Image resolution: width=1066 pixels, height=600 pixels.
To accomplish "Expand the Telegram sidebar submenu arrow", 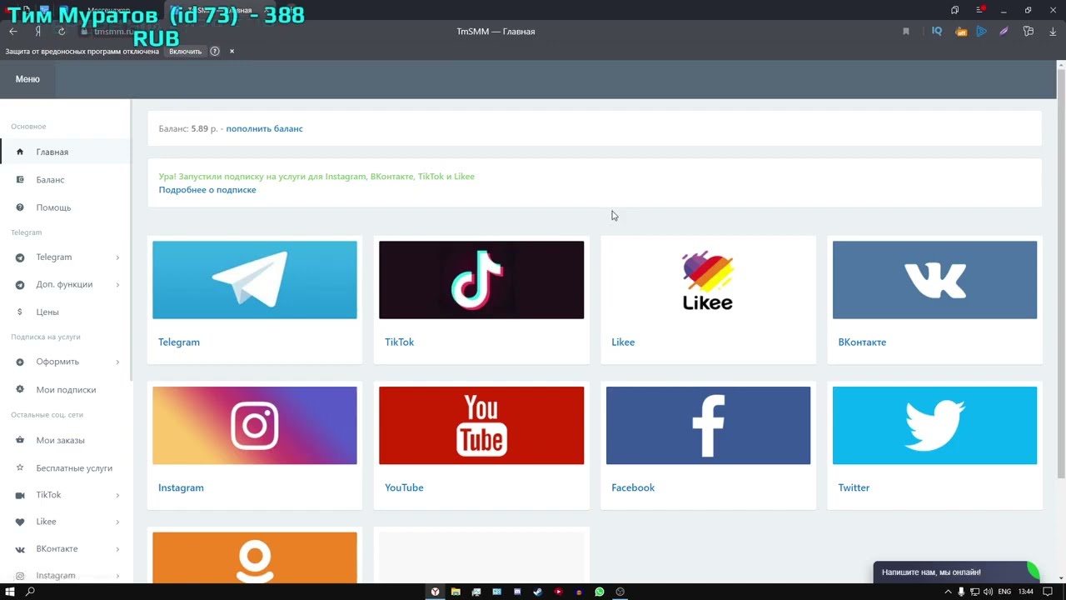I will tap(117, 257).
